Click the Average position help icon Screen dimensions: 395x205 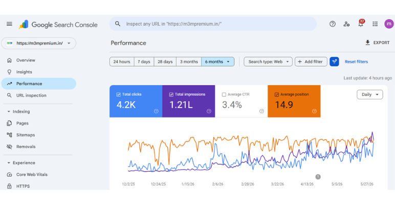314,111
